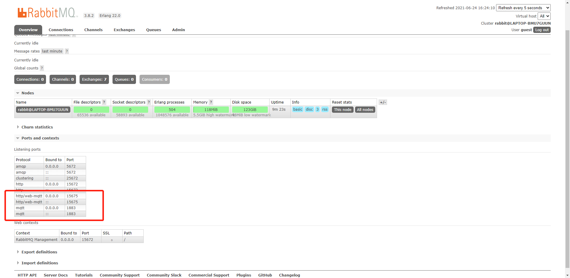570x278 pixels.
Task: Open Queues: 0 count button
Action: (124, 80)
